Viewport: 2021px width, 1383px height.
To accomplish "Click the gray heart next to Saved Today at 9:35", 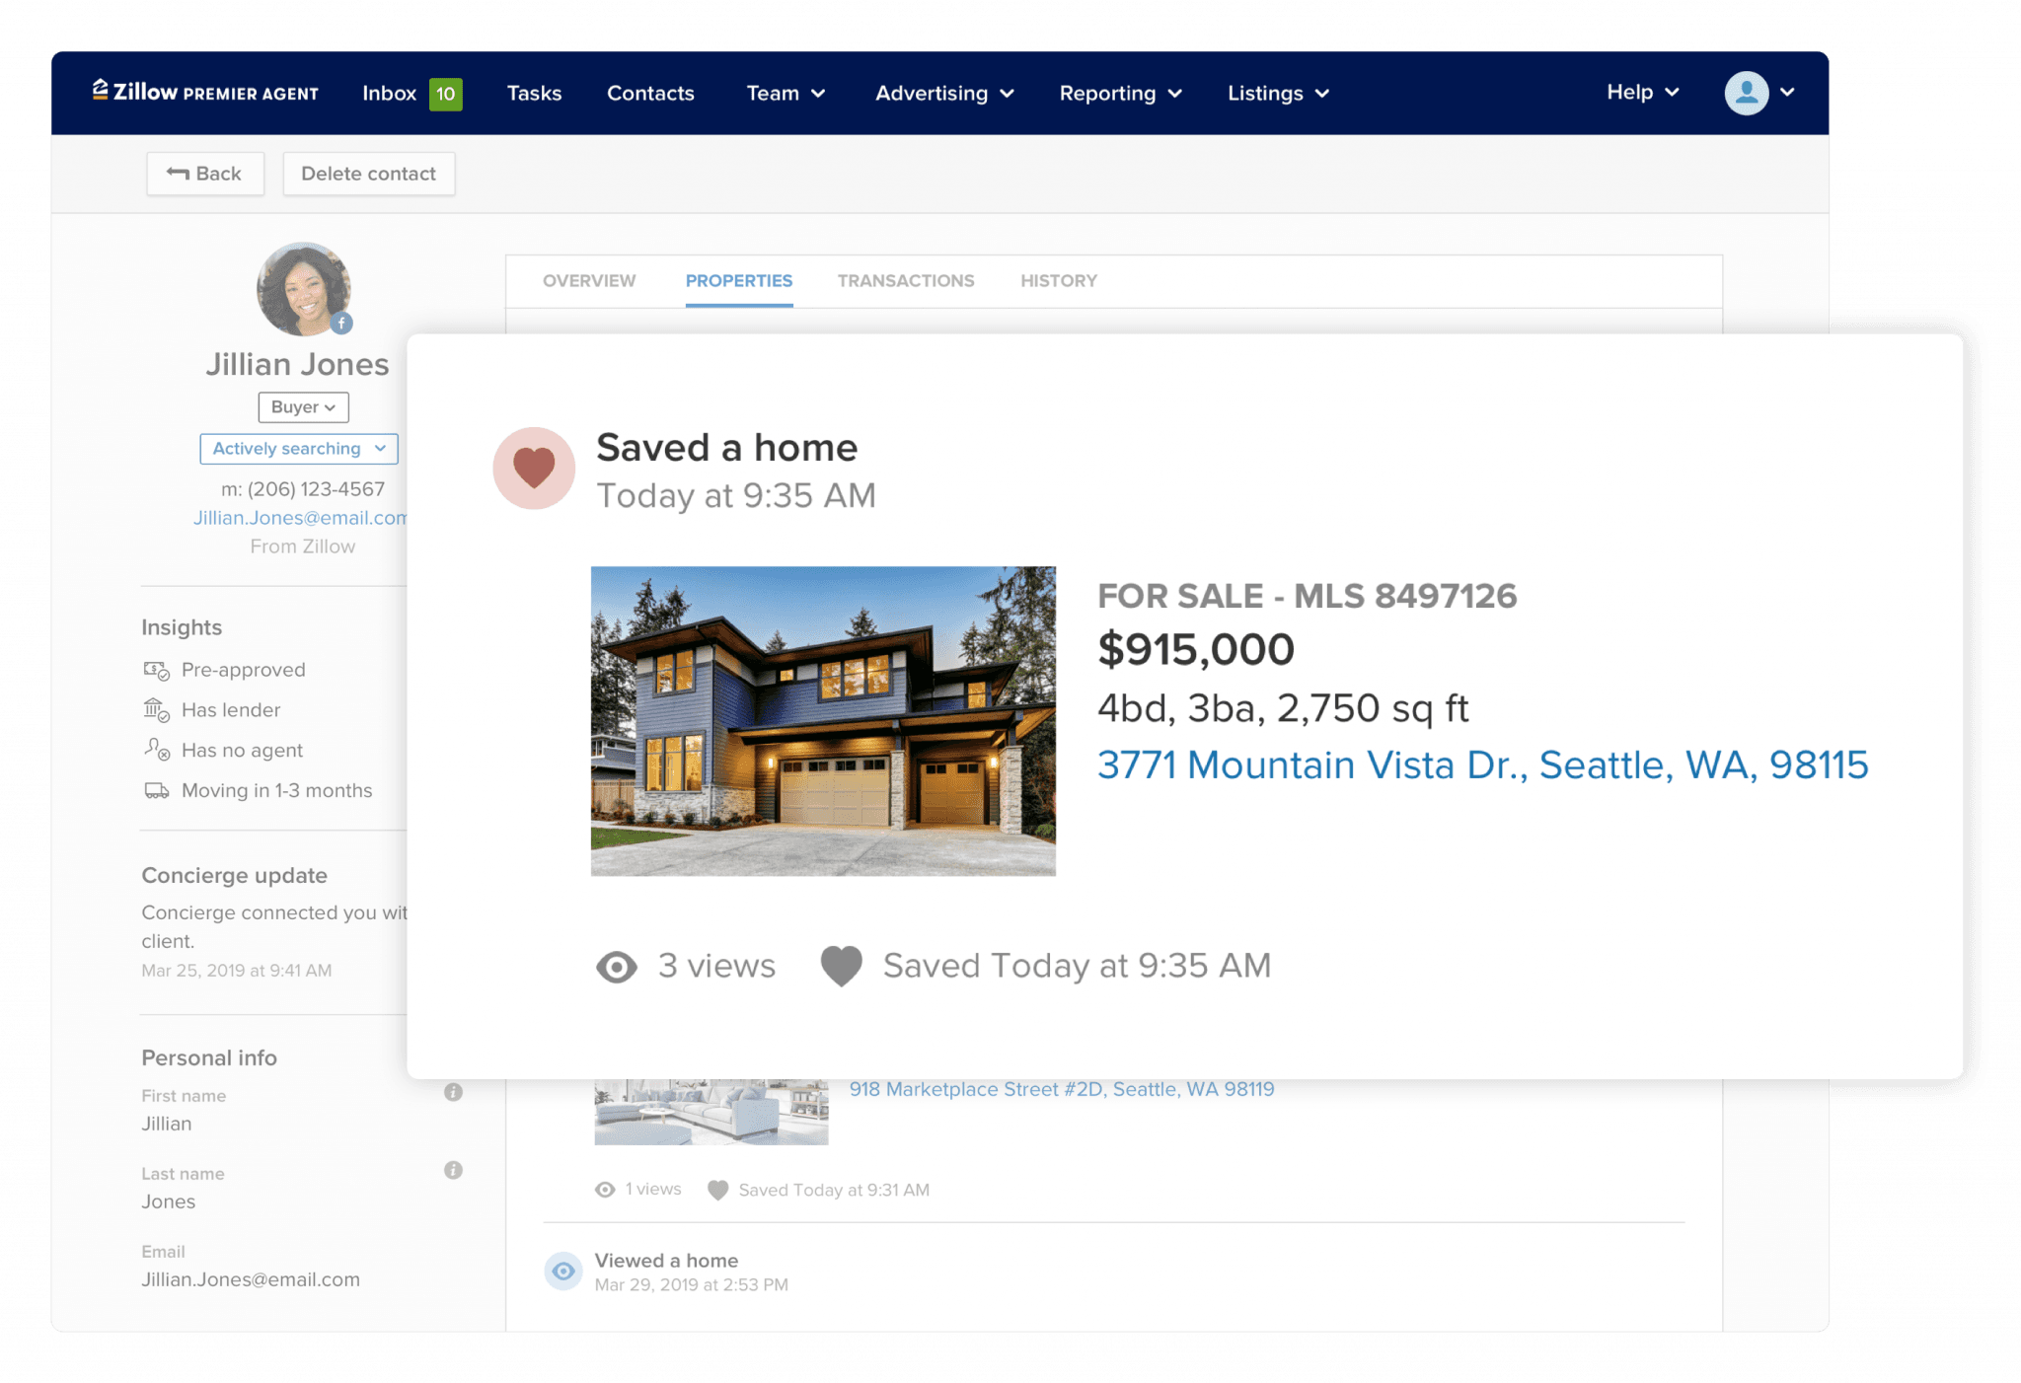I will coord(842,966).
